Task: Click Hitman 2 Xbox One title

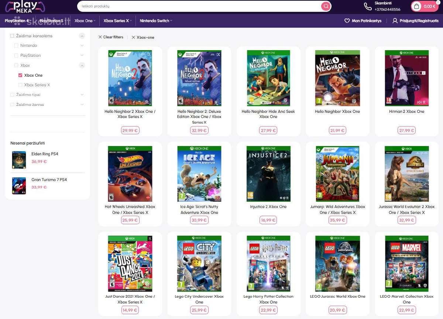Action: pos(407,111)
